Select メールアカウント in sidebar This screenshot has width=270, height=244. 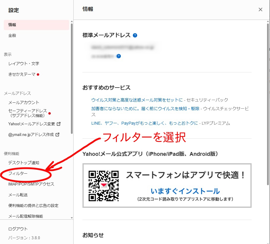tap(24, 102)
